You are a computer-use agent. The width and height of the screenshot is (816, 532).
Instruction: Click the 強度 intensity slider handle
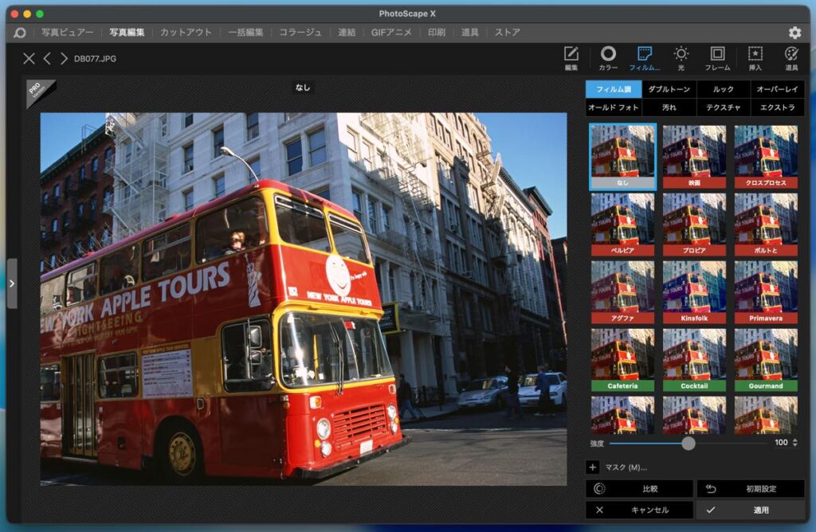point(688,443)
